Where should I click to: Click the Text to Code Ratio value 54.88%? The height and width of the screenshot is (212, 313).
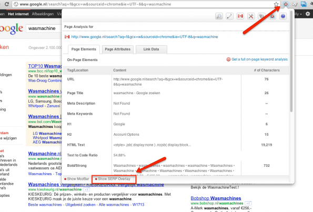pyautogui.click(x=119, y=155)
